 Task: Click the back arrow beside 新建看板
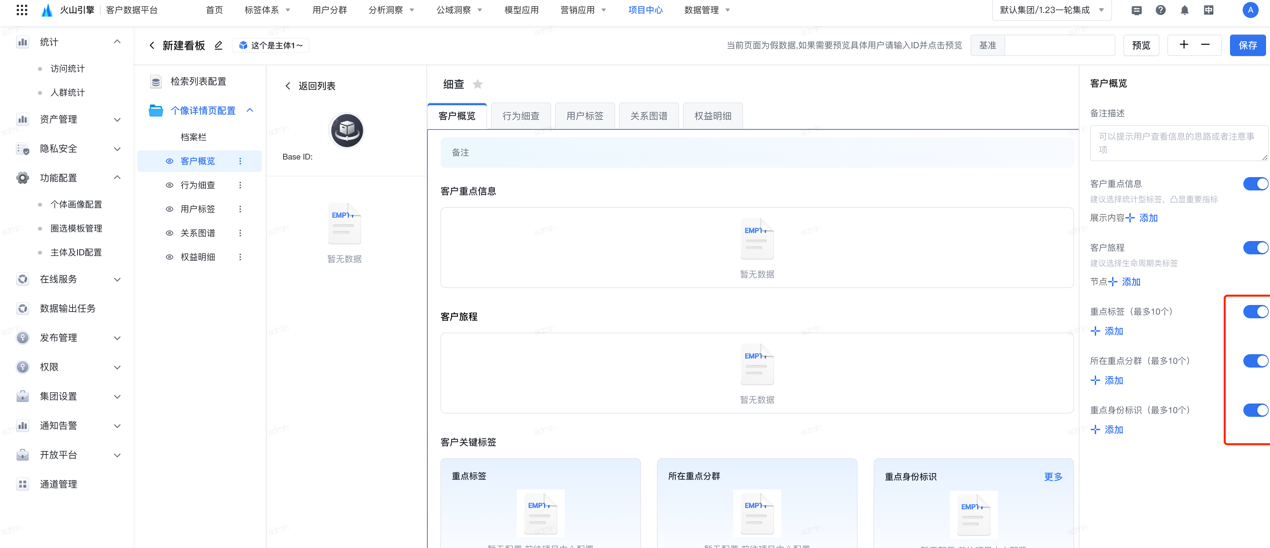pos(152,45)
